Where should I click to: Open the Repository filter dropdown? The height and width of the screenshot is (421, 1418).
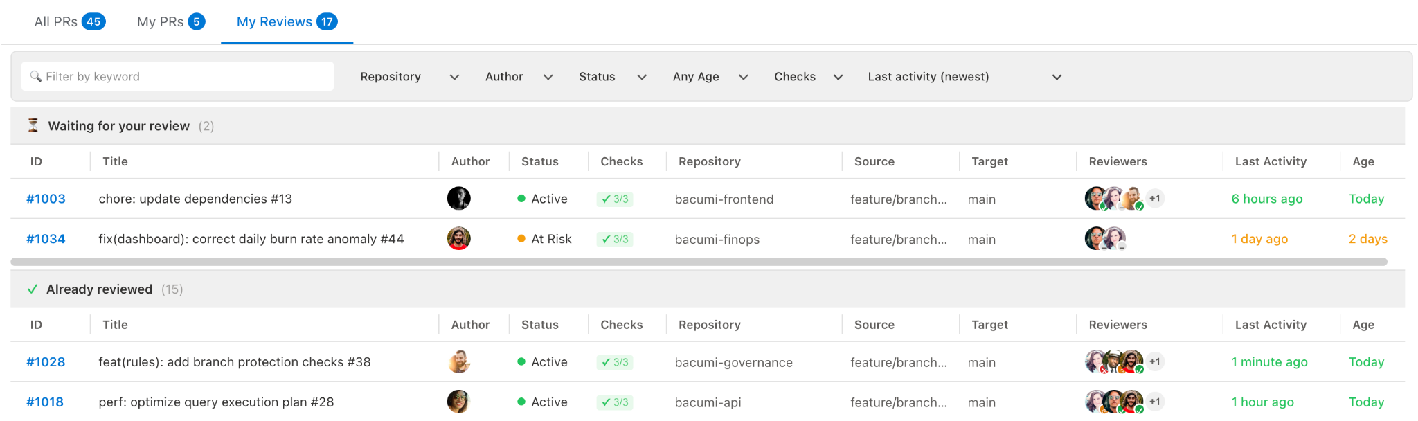click(x=409, y=77)
